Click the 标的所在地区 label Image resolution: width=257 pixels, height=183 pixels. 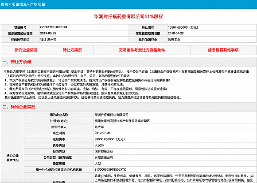click(x=20, y=40)
